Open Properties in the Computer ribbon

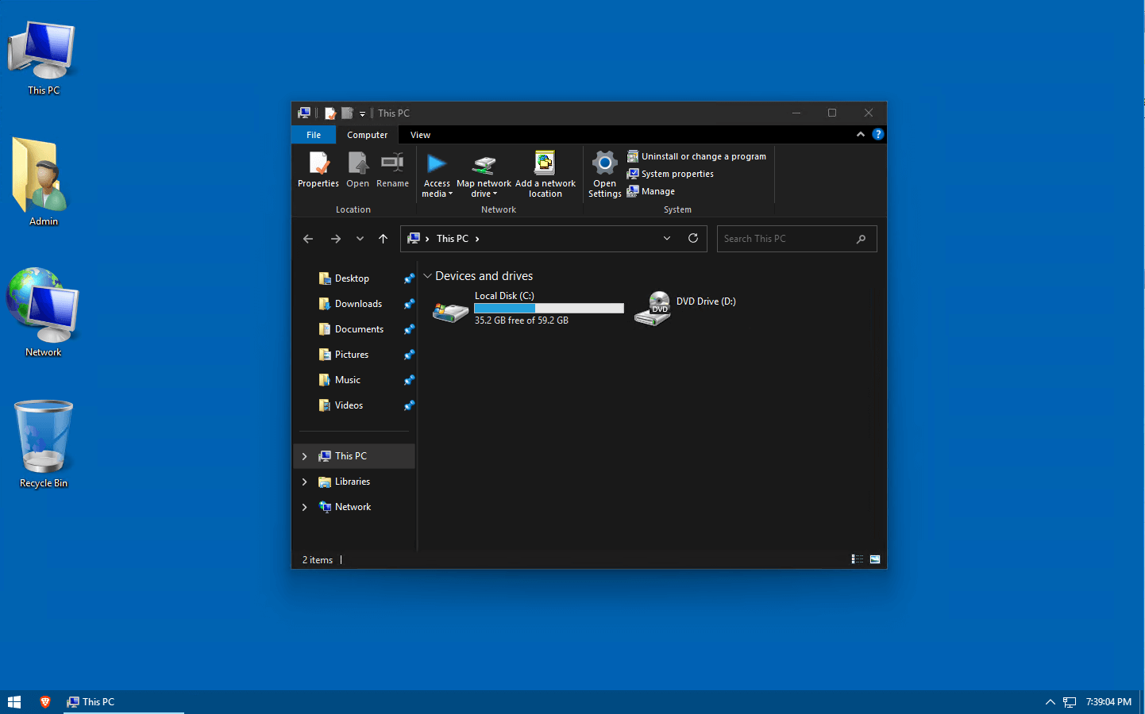(x=318, y=170)
